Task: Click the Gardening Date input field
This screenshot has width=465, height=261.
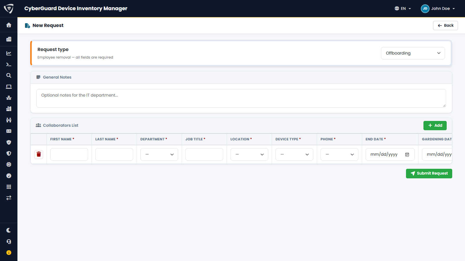Action: (x=437, y=155)
